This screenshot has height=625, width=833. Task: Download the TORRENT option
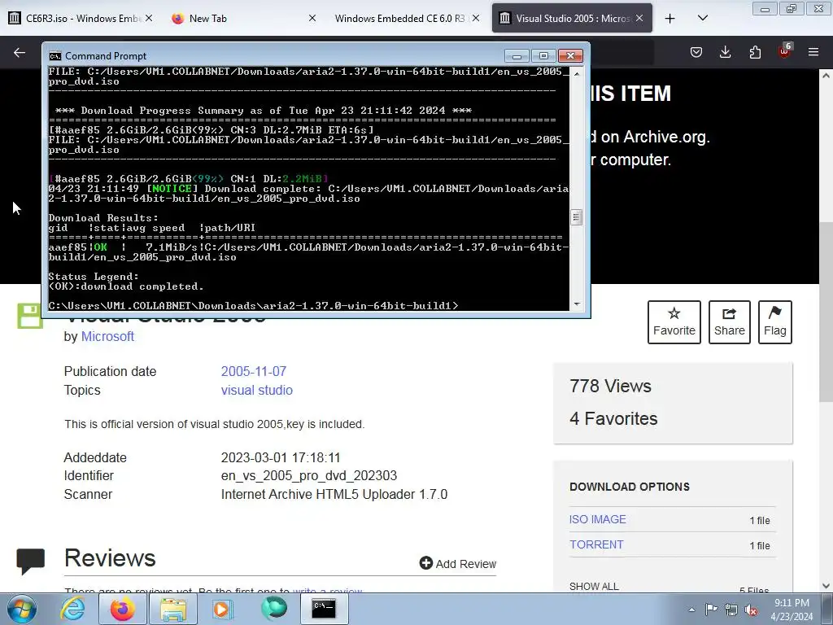(x=596, y=544)
